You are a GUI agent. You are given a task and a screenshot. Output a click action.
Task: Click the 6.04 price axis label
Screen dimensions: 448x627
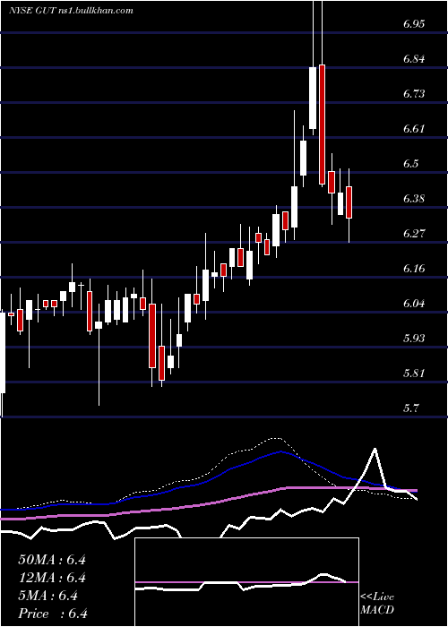click(x=414, y=303)
